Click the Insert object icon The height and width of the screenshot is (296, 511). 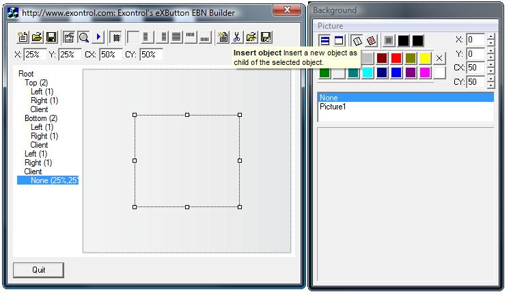point(222,37)
